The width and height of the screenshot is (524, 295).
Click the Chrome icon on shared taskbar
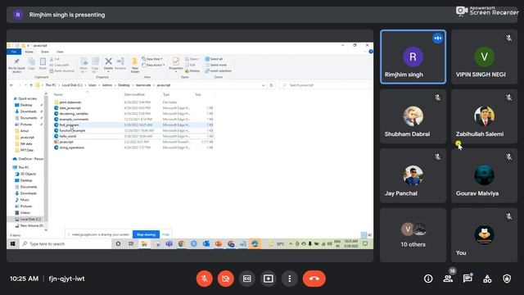click(181, 244)
